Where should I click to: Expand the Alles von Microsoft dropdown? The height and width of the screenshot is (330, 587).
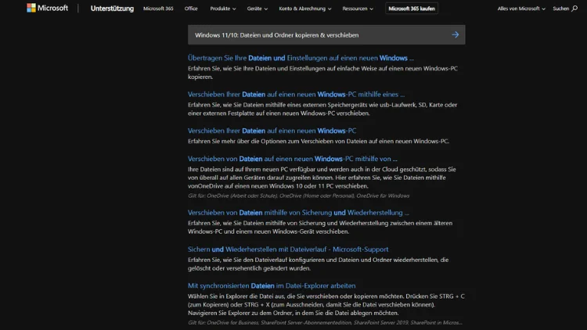point(521,9)
